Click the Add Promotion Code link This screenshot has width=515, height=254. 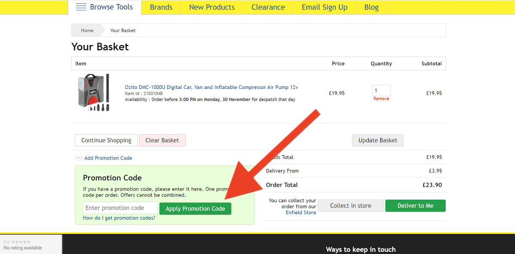click(108, 158)
